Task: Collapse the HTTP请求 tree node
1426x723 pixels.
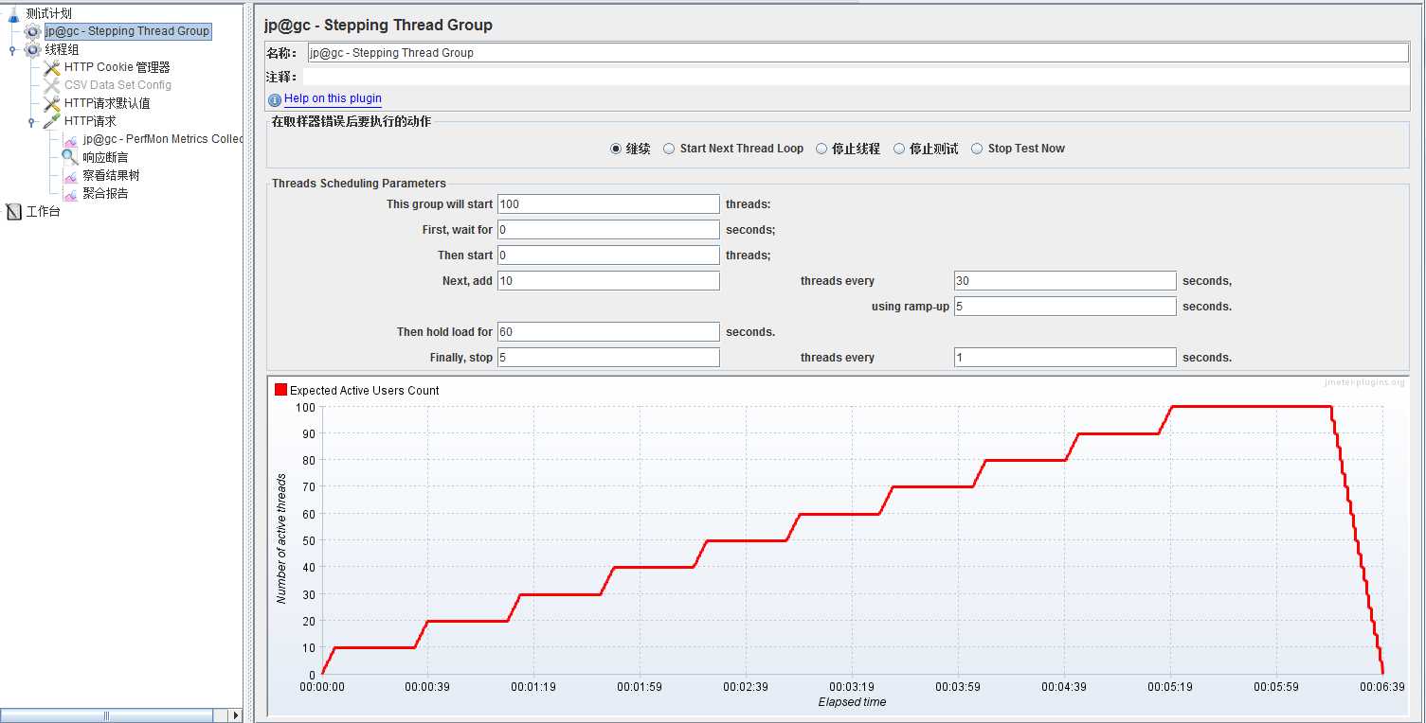Action: pos(31,121)
